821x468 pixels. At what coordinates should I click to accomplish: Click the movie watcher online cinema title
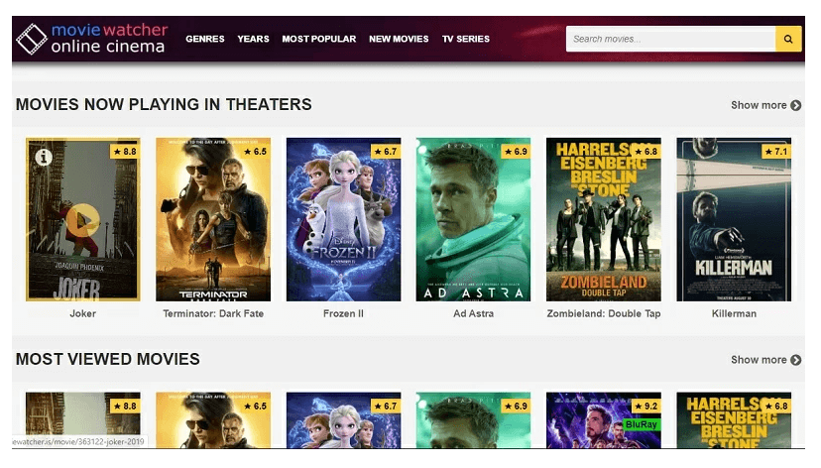pos(109,39)
